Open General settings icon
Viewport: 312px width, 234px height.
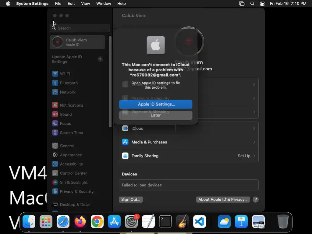pos(55,146)
